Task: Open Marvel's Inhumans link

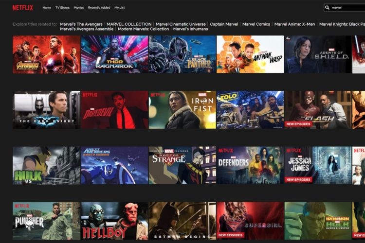Action: tap(190, 29)
